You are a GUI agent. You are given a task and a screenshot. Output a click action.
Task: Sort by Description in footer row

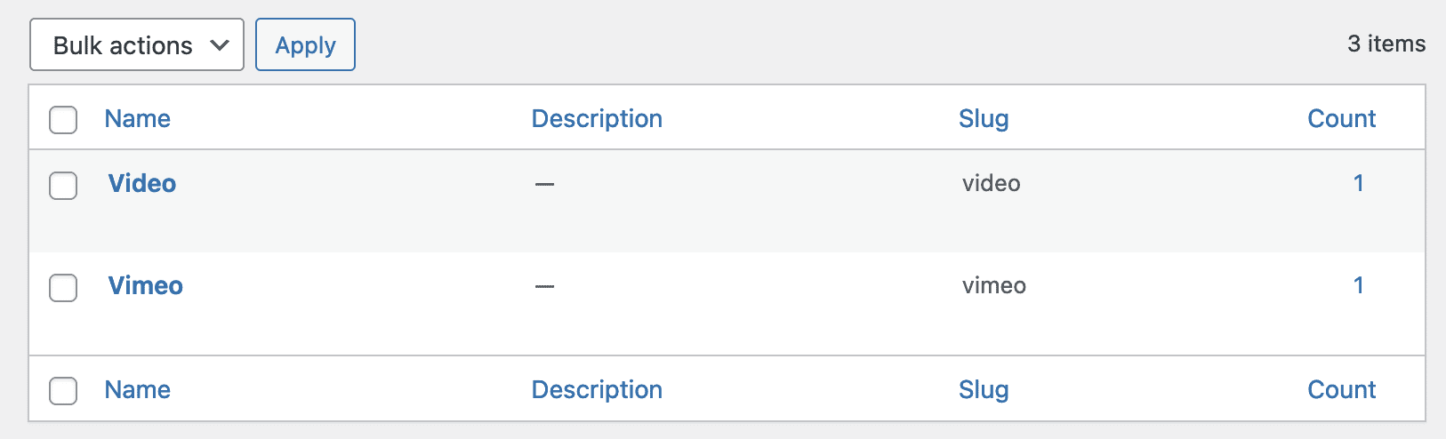[x=597, y=390]
